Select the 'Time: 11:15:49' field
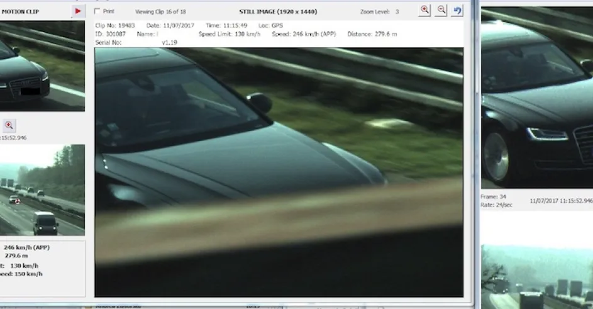 (226, 25)
